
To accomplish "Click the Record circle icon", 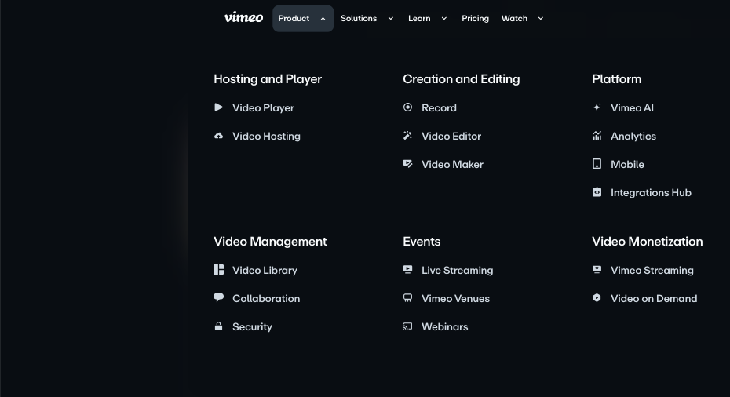I will click(407, 107).
